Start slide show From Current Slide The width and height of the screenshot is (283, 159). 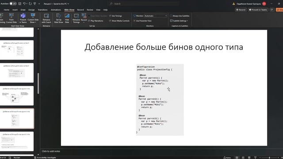coord(11,18)
